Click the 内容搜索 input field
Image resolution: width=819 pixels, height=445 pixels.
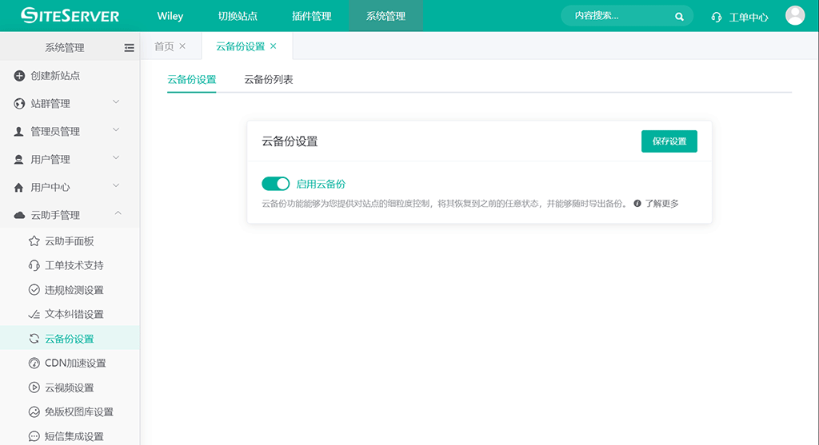[620, 16]
